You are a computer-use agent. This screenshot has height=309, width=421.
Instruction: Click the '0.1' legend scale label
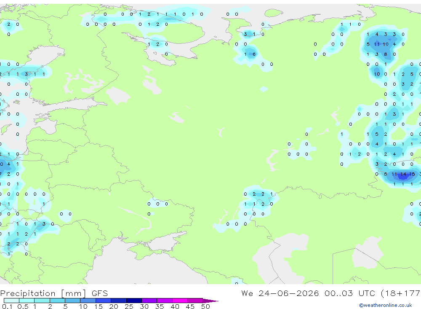tap(7, 306)
